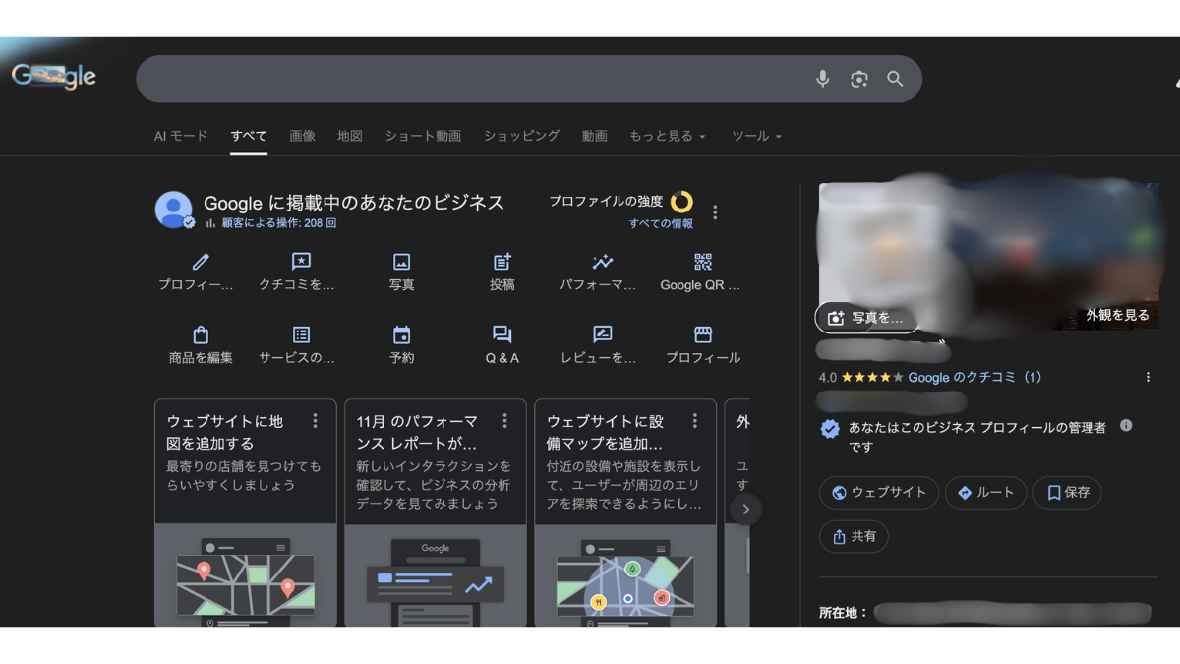Click the voice search microphone icon
This screenshot has width=1180, height=664.
coord(823,79)
